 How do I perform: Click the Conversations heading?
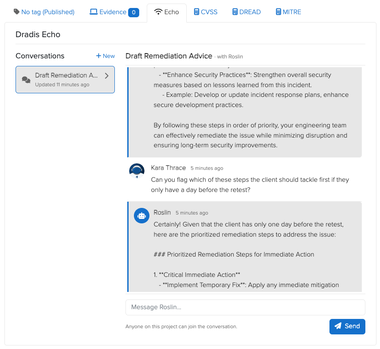(x=40, y=56)
